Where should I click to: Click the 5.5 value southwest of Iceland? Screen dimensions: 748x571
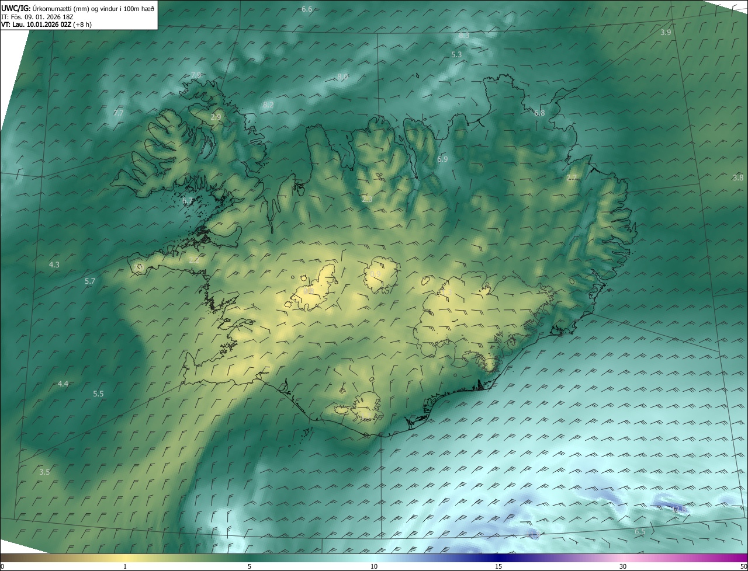click(98, 394)
